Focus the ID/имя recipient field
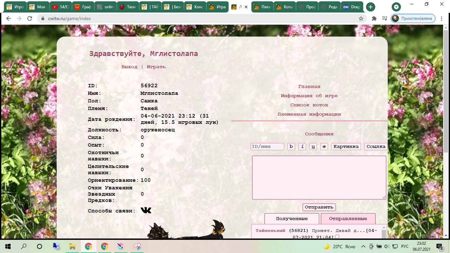The image size is (450, 253). point(267,147)
